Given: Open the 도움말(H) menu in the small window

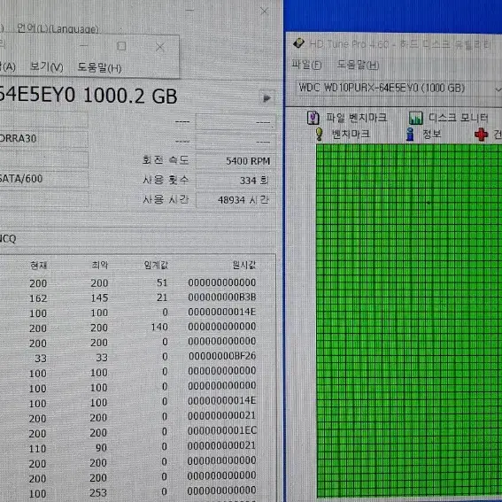Looking at the screenshot, I should pos(99,67).
